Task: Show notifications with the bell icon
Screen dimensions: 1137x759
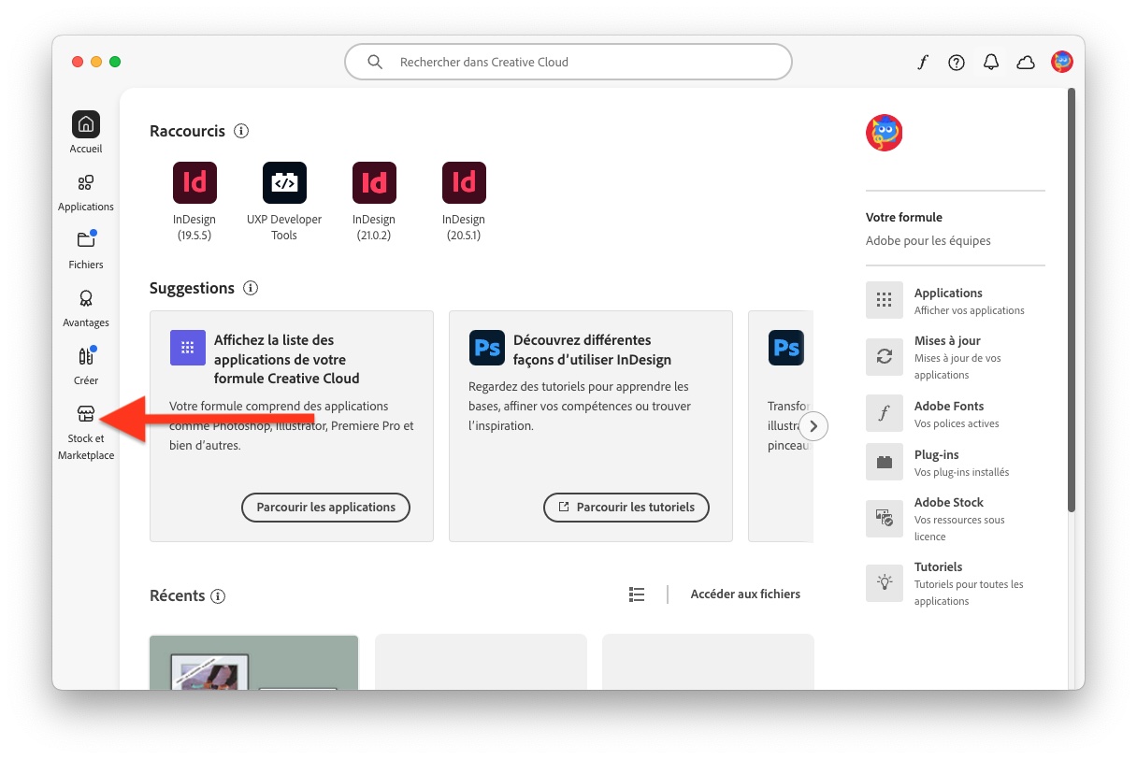Action: (x=991, y=63)
